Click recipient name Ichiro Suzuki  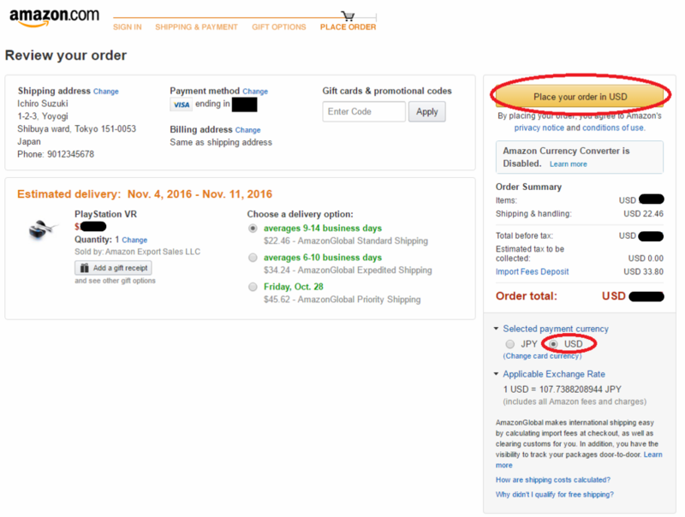[x=42, y=104]
